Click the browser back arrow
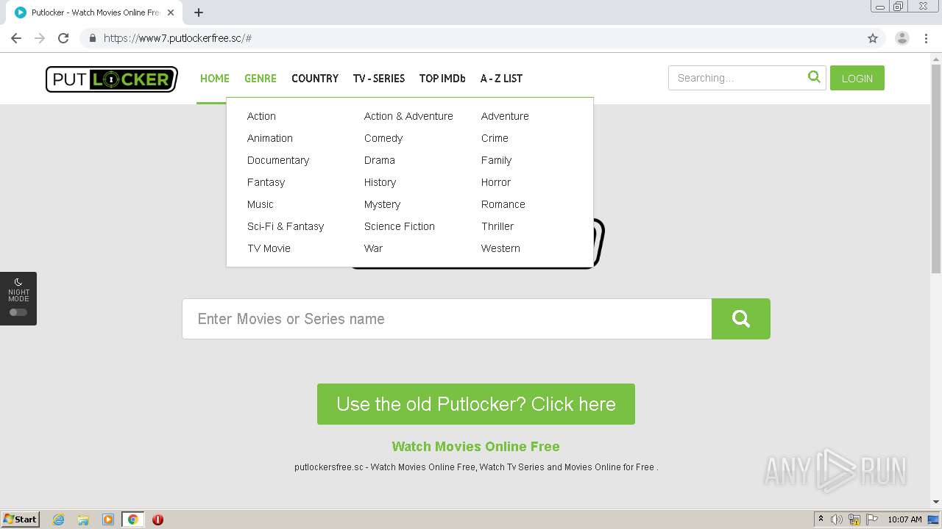The image size is (942, 529). point(16,38)
